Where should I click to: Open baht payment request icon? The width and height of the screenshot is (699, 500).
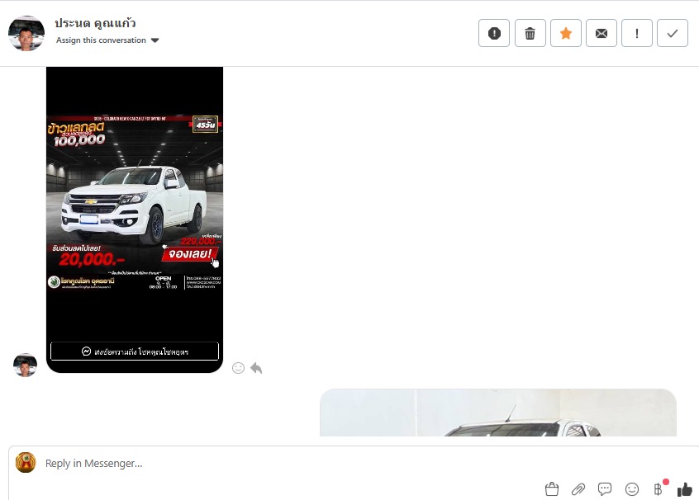[x=659, y=489]
